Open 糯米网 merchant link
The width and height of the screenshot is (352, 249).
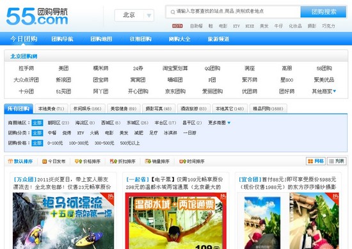coord(100,68)
